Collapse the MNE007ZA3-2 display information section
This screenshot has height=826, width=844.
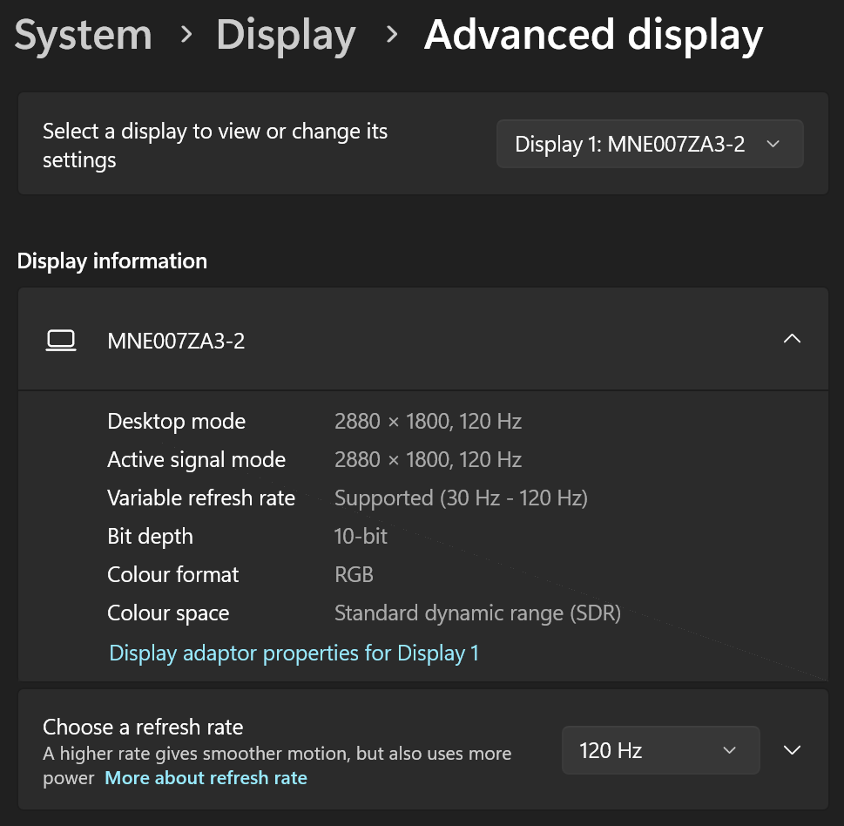coord(792,339)
